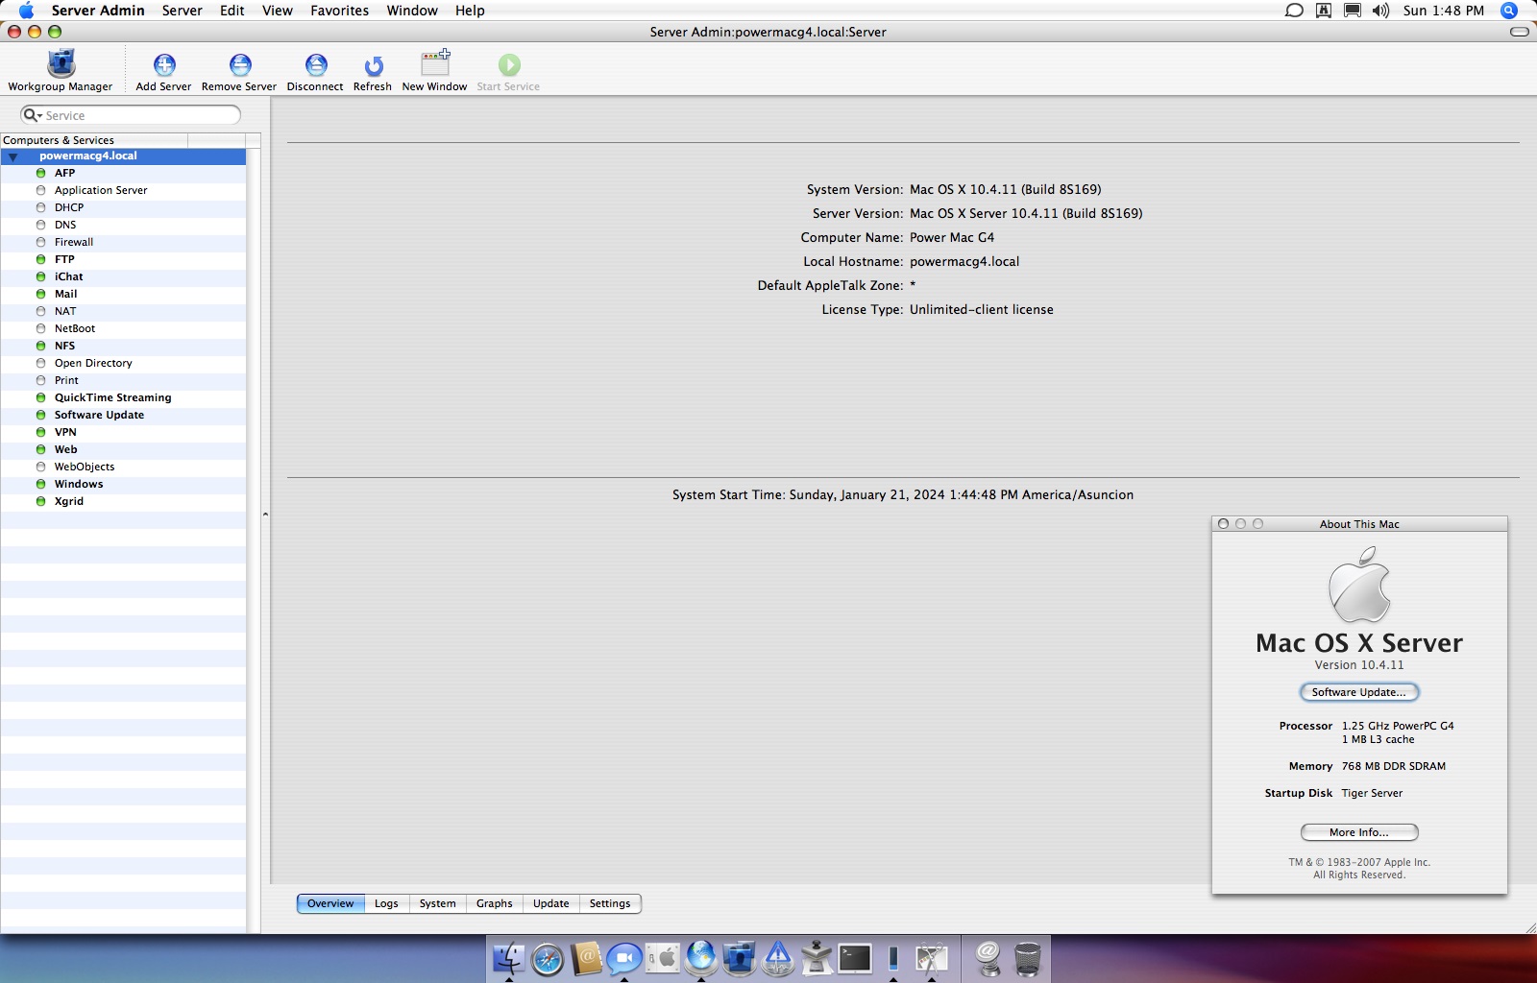Screen dimensions: 1537x983
Task: Open Workgroup Manager from the Dock
Action: tap(740, 958)
